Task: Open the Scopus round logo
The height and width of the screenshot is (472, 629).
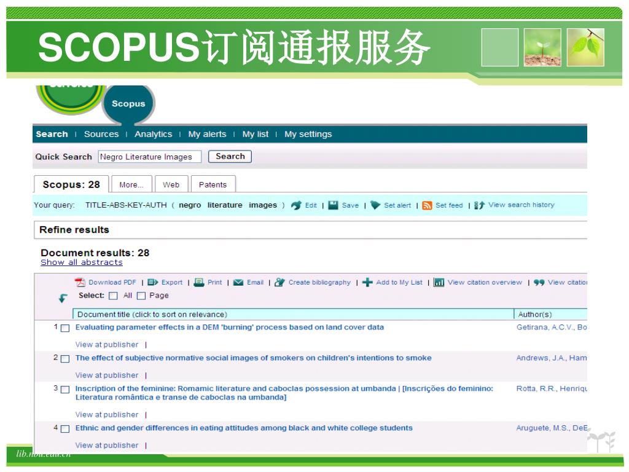Action: pos(128,103)
